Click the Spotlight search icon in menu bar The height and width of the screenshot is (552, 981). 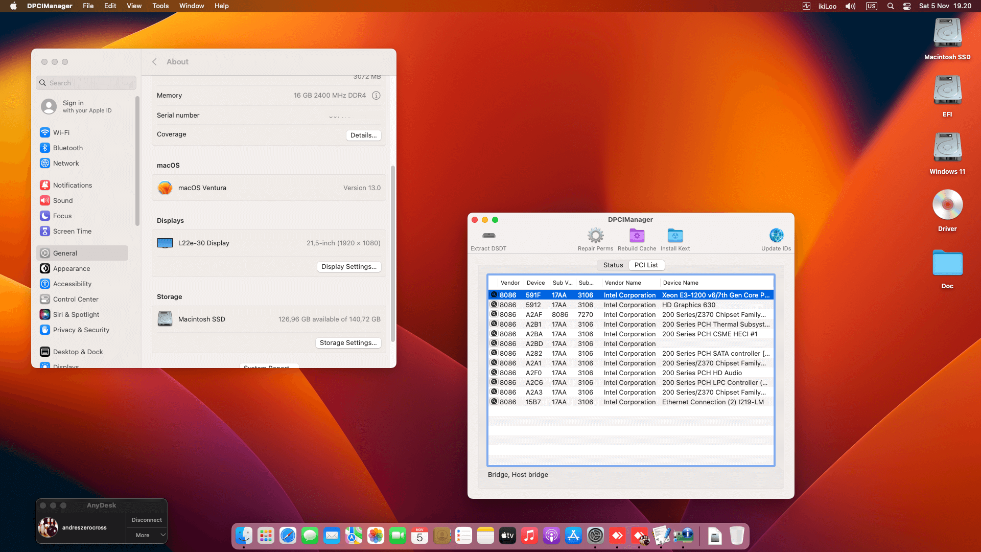point(891,6)
